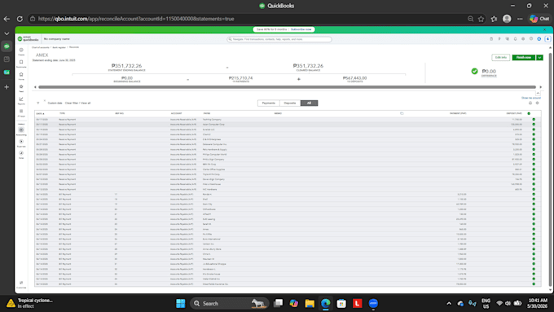554x312 pixels.
Task: Click the browser address bar URL
Action: click(136, 19)
